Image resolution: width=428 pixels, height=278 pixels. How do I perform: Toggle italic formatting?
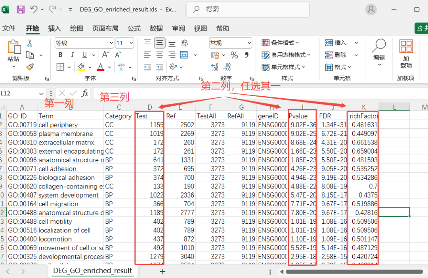point(72,55)
